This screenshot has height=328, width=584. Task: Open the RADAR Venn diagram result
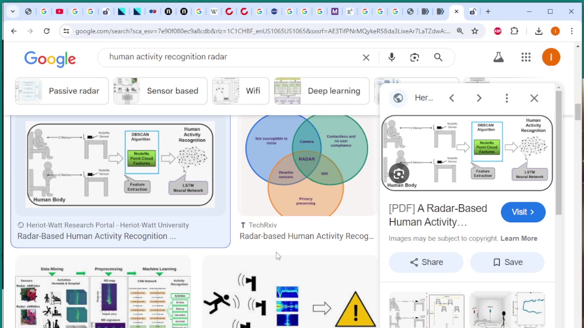click(x=307, y=165)
